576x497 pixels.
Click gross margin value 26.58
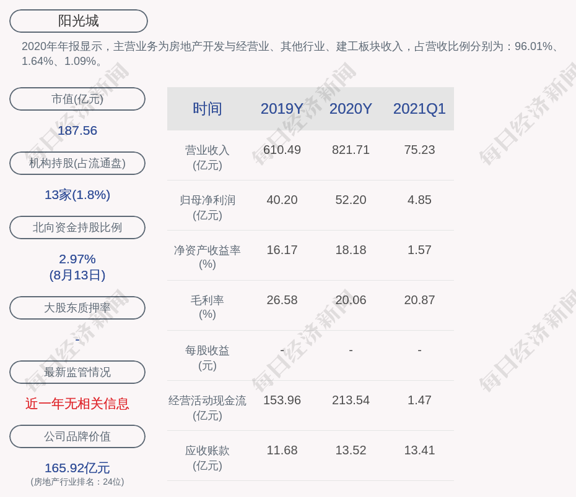point(282,300)
